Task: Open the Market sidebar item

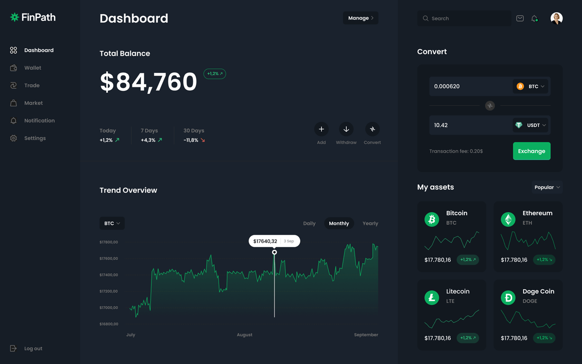Action: (x=34, y=103)
